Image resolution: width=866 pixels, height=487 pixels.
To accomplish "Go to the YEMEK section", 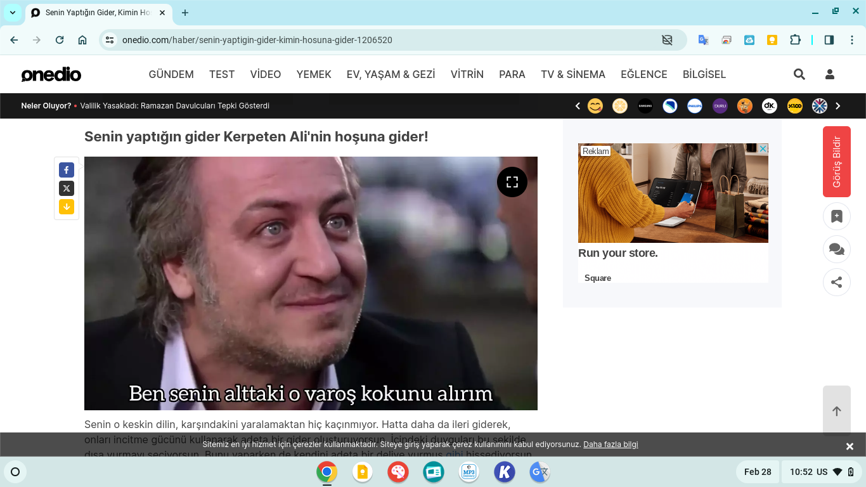I will (x=314, y=74).
